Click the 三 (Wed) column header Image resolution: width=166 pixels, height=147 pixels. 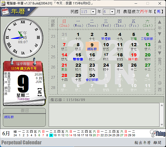tap(106, 23)
